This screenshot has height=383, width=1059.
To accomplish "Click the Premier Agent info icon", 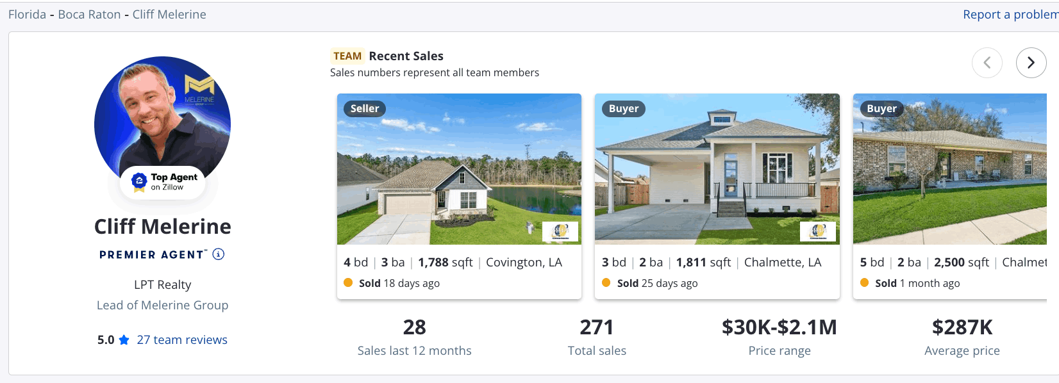I will tap(219, 254).
